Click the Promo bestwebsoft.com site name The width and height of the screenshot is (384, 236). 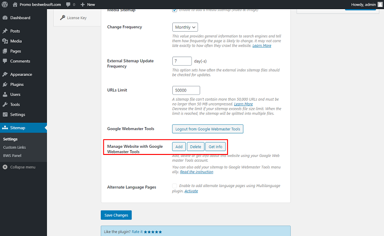[x=40, y=4]
